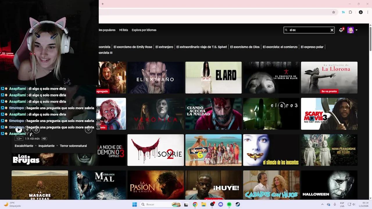Expand profile menu caret next to avatar
Viewport: 372px width, 209px height.
click(357, 30)
